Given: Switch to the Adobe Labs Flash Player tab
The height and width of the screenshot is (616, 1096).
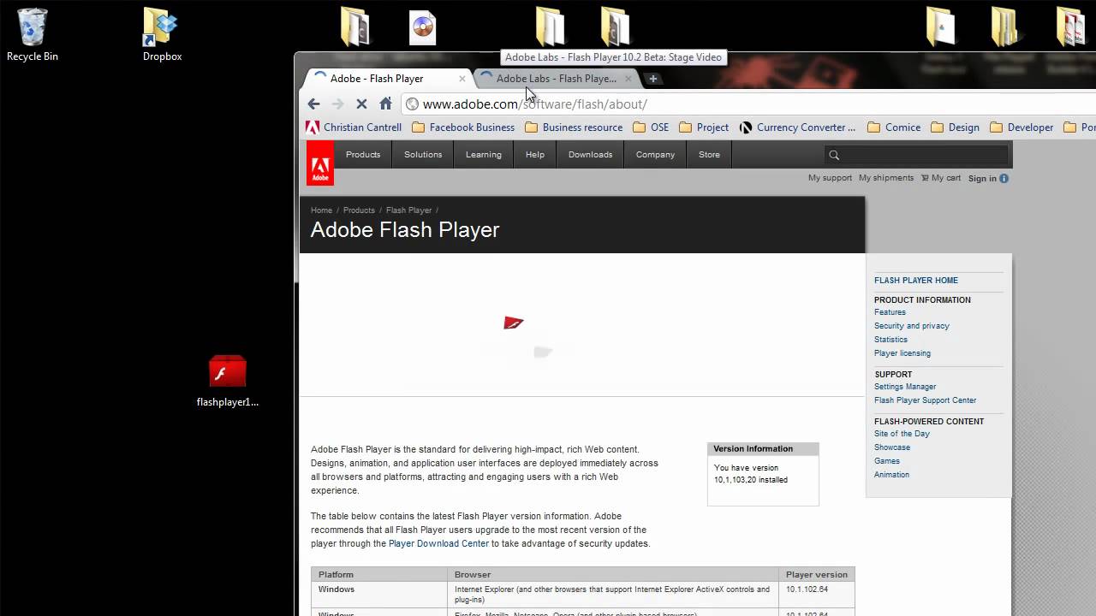Looking at the screenshot, I should click(557, 79).
